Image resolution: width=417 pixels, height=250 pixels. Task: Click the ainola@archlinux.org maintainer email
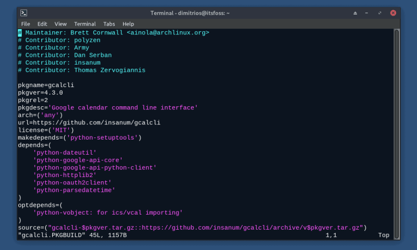[x=168, y=33]
